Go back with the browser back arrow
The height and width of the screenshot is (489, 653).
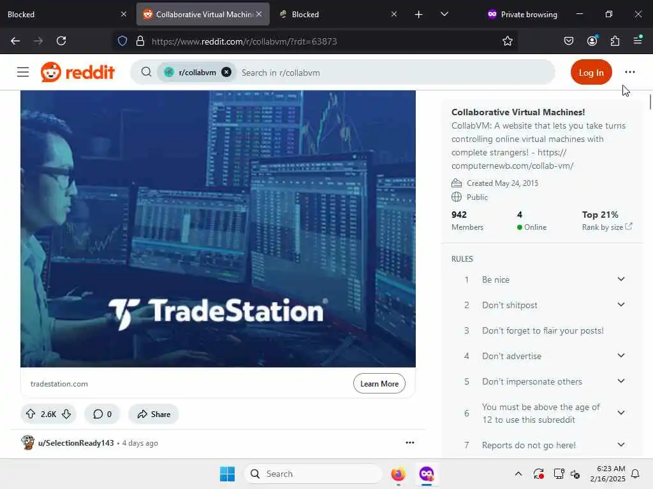click(15, 41)
